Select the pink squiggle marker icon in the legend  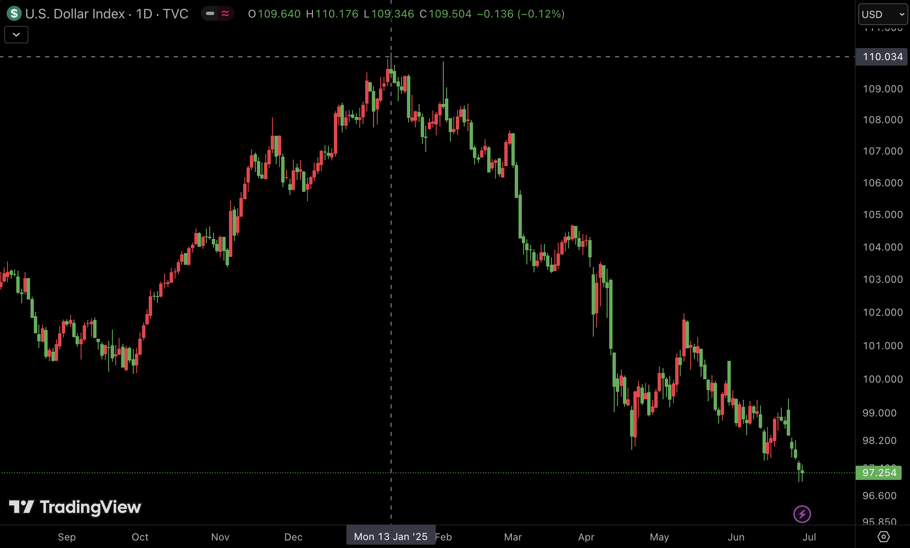click(225, 14)
